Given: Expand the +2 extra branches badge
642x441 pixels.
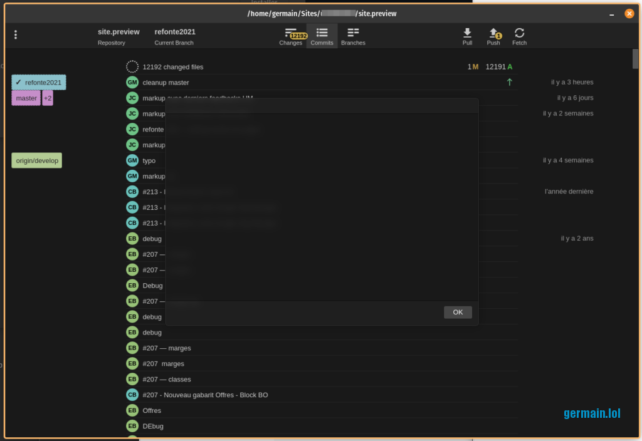Looking at the screenshot, I should (x=48, y=98).
